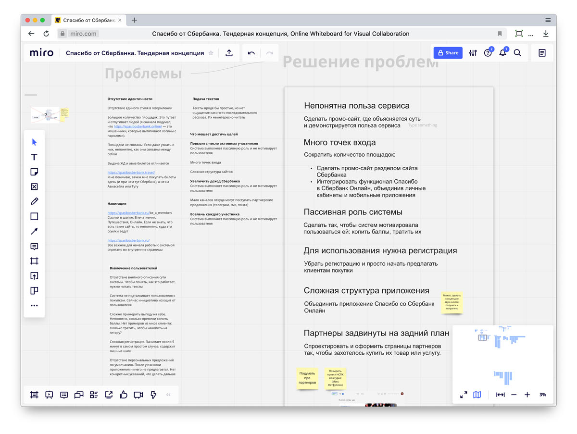
Task: Click zoom-out minus to change the 3% zoom level
Action: [514, 395]
